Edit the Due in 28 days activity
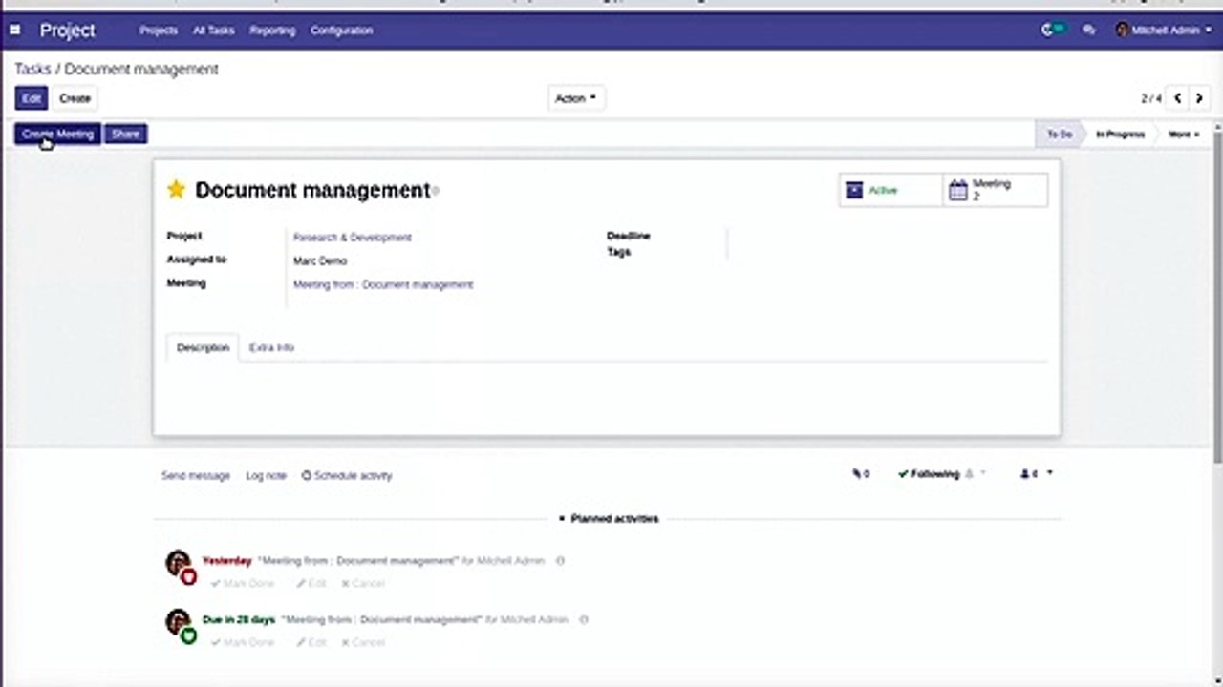Viewport: 1223px width, 687px height. point(311,643)
